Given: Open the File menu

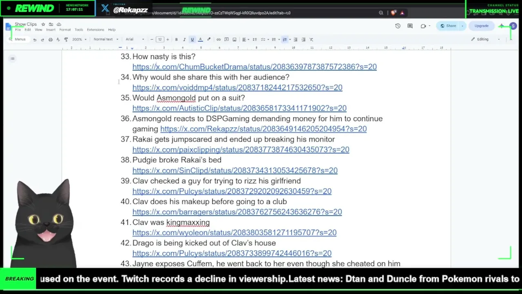Looking at the screenshot, I should (18, 30).
